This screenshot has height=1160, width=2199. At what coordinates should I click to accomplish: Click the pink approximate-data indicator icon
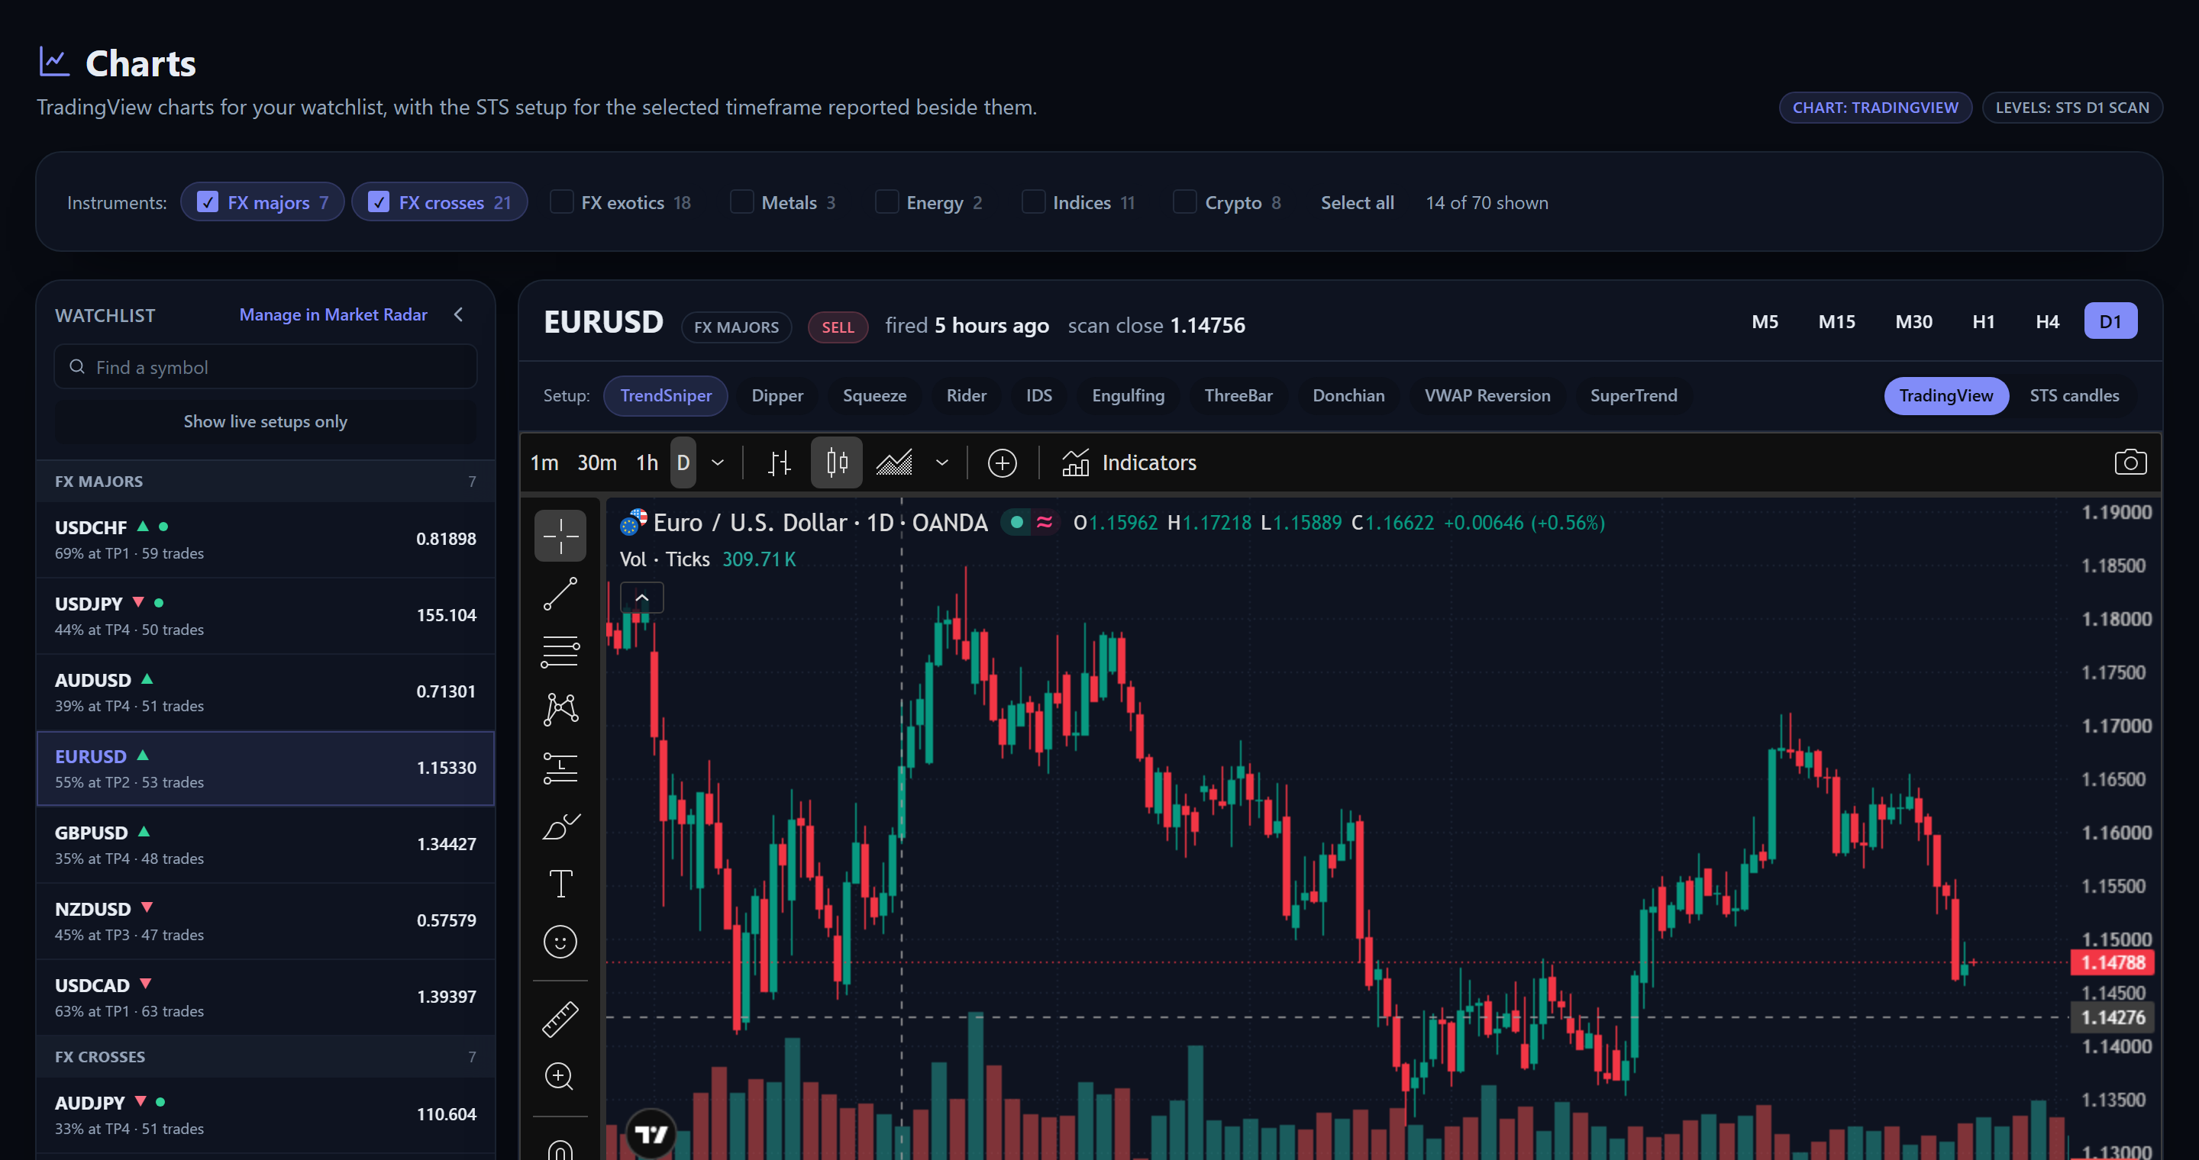click(1044, 521)
